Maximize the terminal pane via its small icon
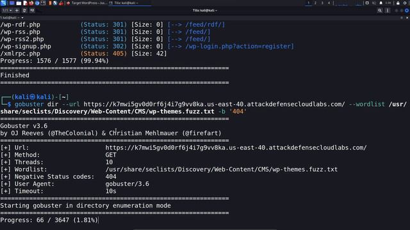This screenshot has width=410, height=230. click(402, 18)
